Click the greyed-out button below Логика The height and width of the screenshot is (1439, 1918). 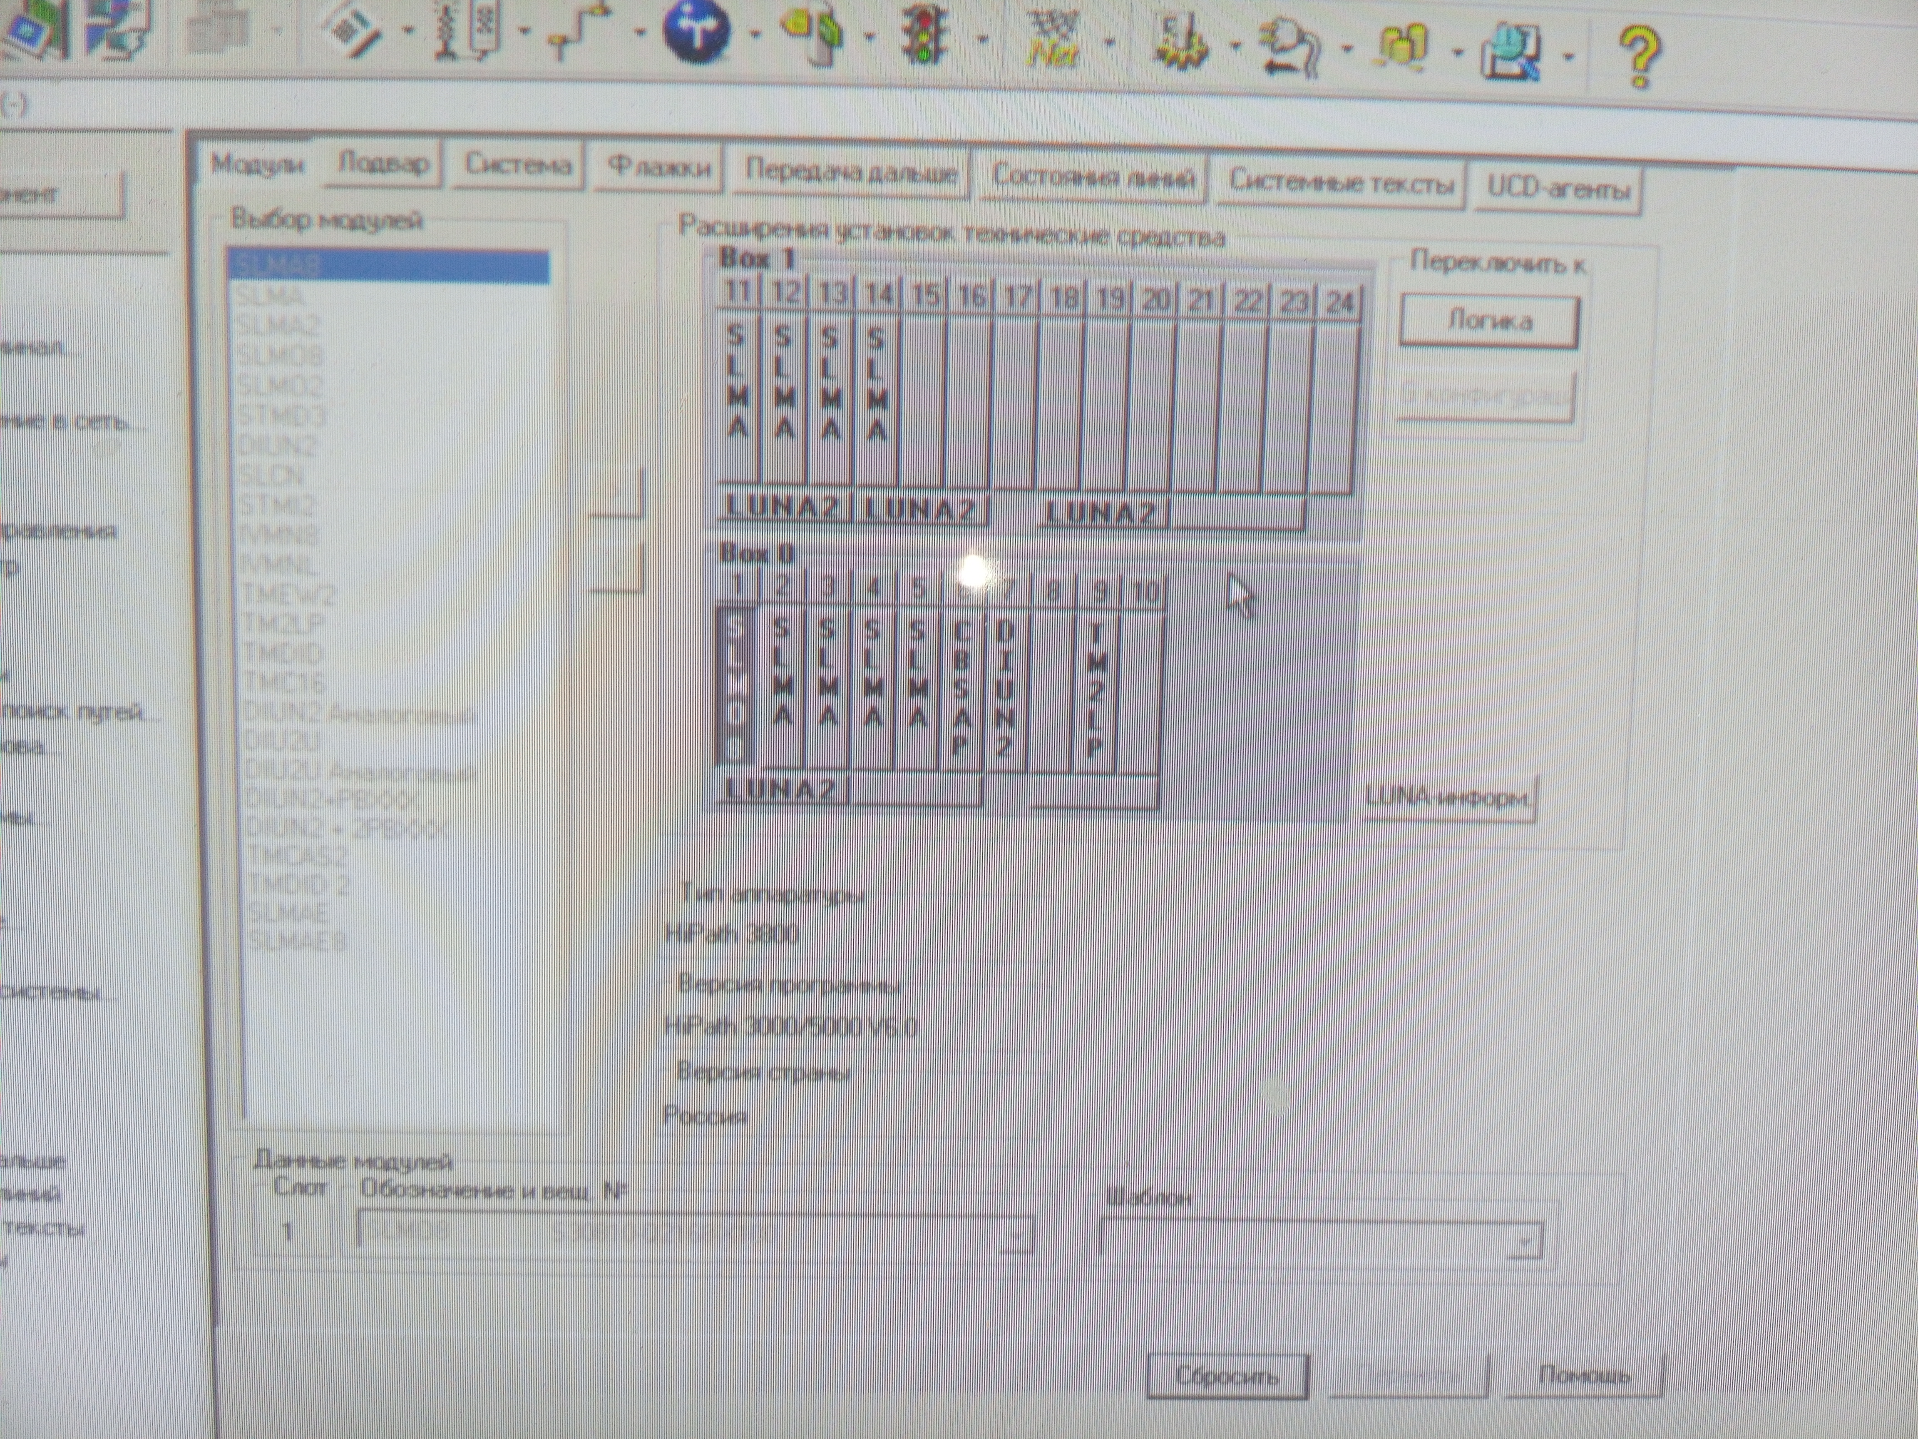(x=1485, y=396)
